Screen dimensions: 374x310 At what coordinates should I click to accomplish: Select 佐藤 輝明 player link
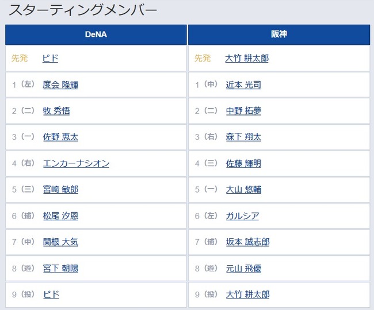(x=243, y=163)
